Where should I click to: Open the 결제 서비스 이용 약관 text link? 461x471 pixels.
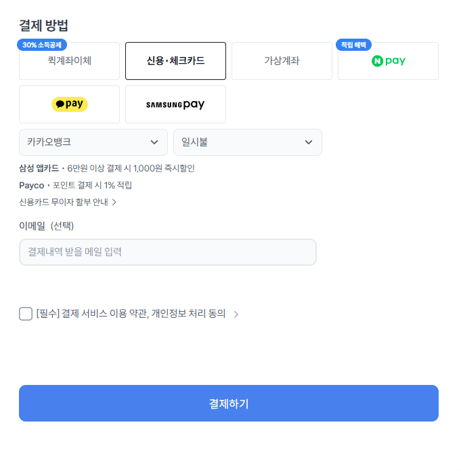130,314
